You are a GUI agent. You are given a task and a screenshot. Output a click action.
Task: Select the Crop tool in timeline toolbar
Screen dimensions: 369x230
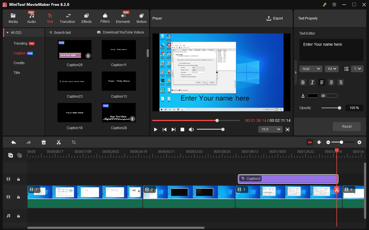[x=74, y=142]
